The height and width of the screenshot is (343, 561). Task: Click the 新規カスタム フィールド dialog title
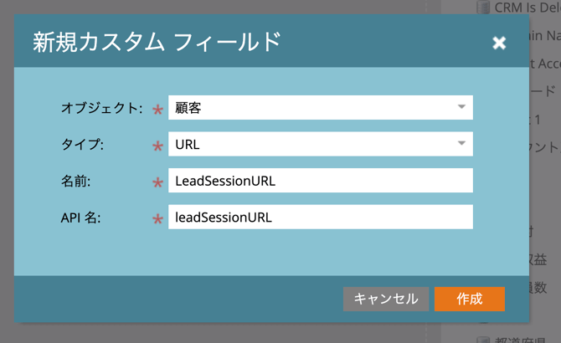156,41
